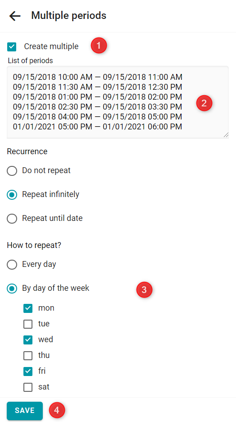236x422 pixels.
Task: Uncheck the mon checkbox
Action: [x=28, y=308]
